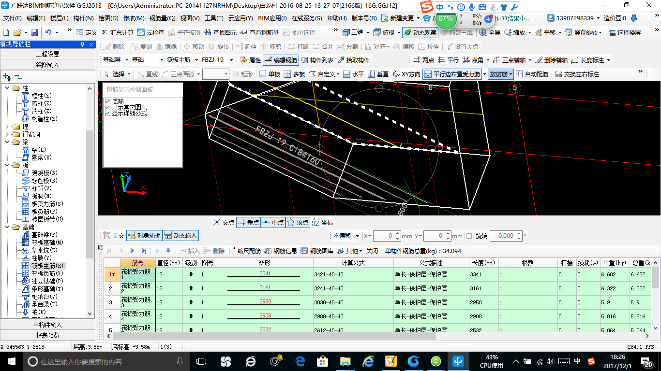Open Internet Explorer from taskbar

369,361
